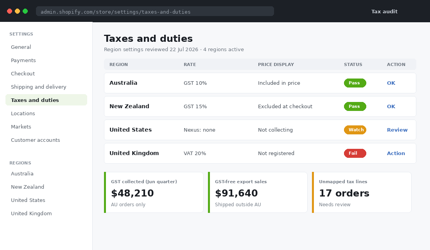The width and height of the screenshot is (430, 250).
Task: Click Not collecting cell
Action: (275, 130)
